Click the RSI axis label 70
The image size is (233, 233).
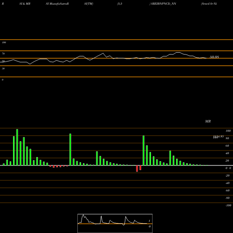3,54
